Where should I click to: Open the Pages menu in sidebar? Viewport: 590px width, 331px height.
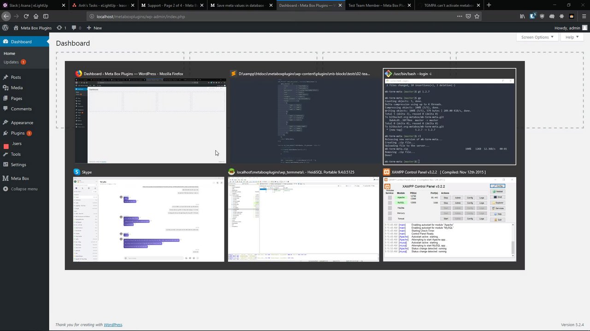click(24, 98)
